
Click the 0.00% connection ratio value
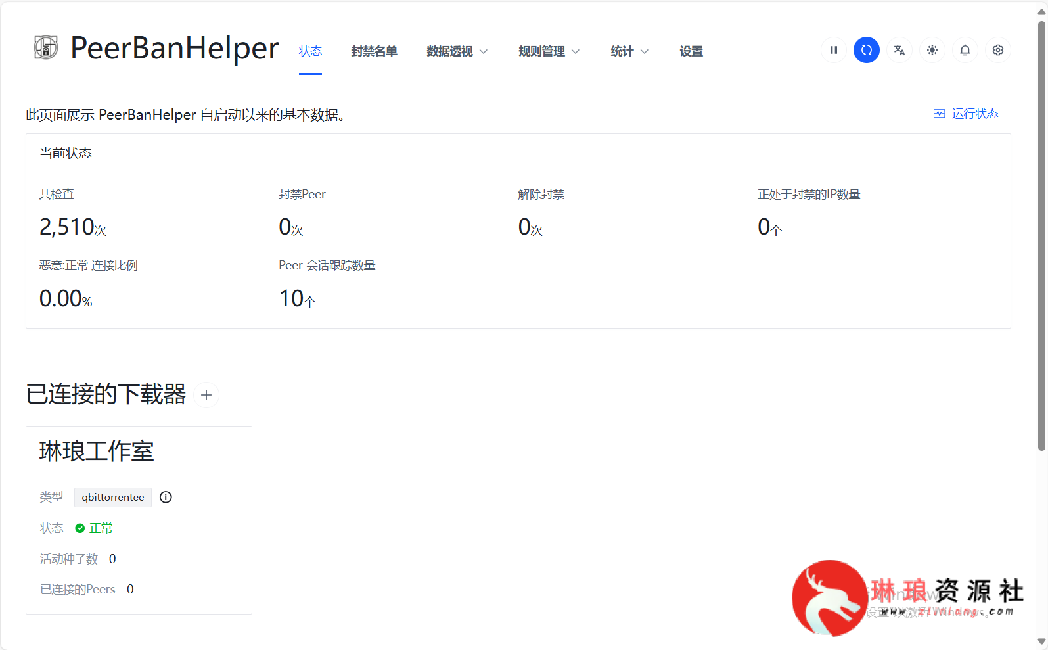[x=66, y=299]
